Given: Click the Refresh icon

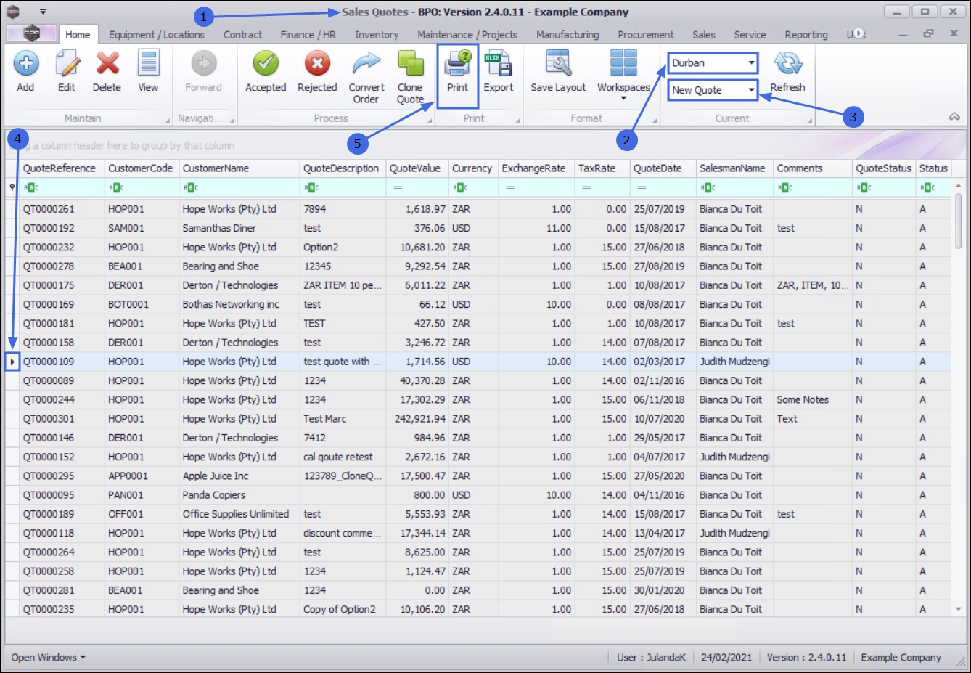Looking at the screenshot, I should pos(787,64).
